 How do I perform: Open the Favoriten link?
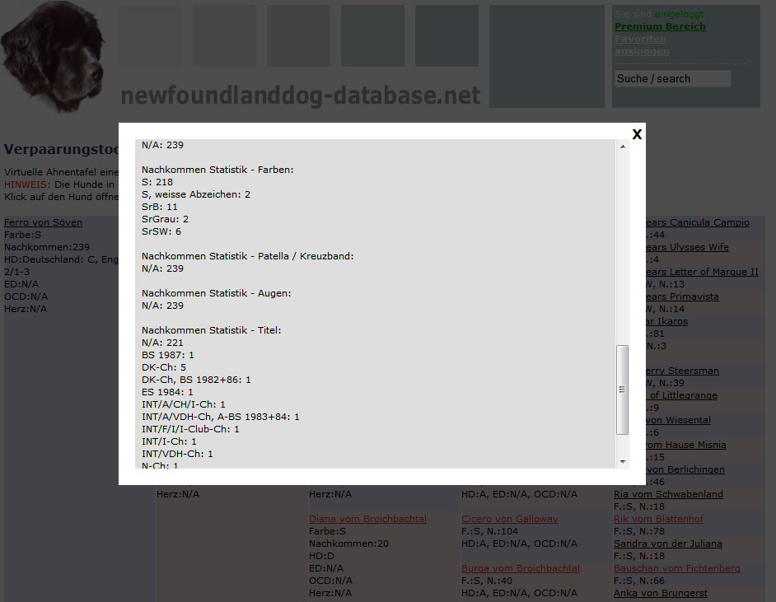coord(640,39)
